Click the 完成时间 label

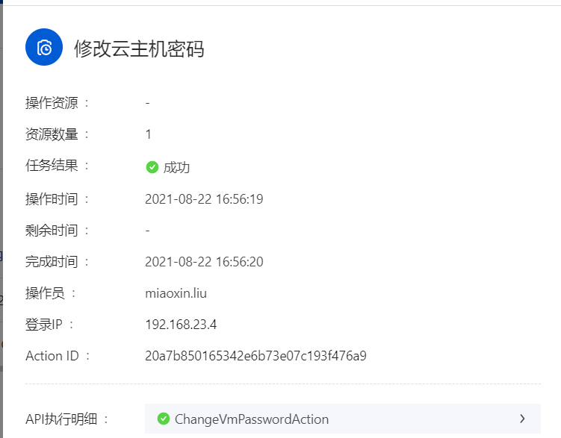52,262
